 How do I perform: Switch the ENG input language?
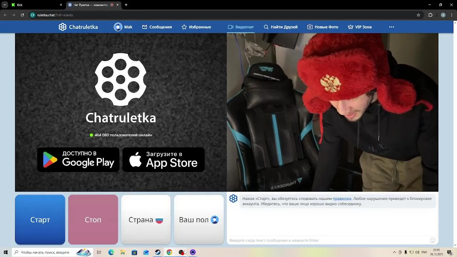424,252
